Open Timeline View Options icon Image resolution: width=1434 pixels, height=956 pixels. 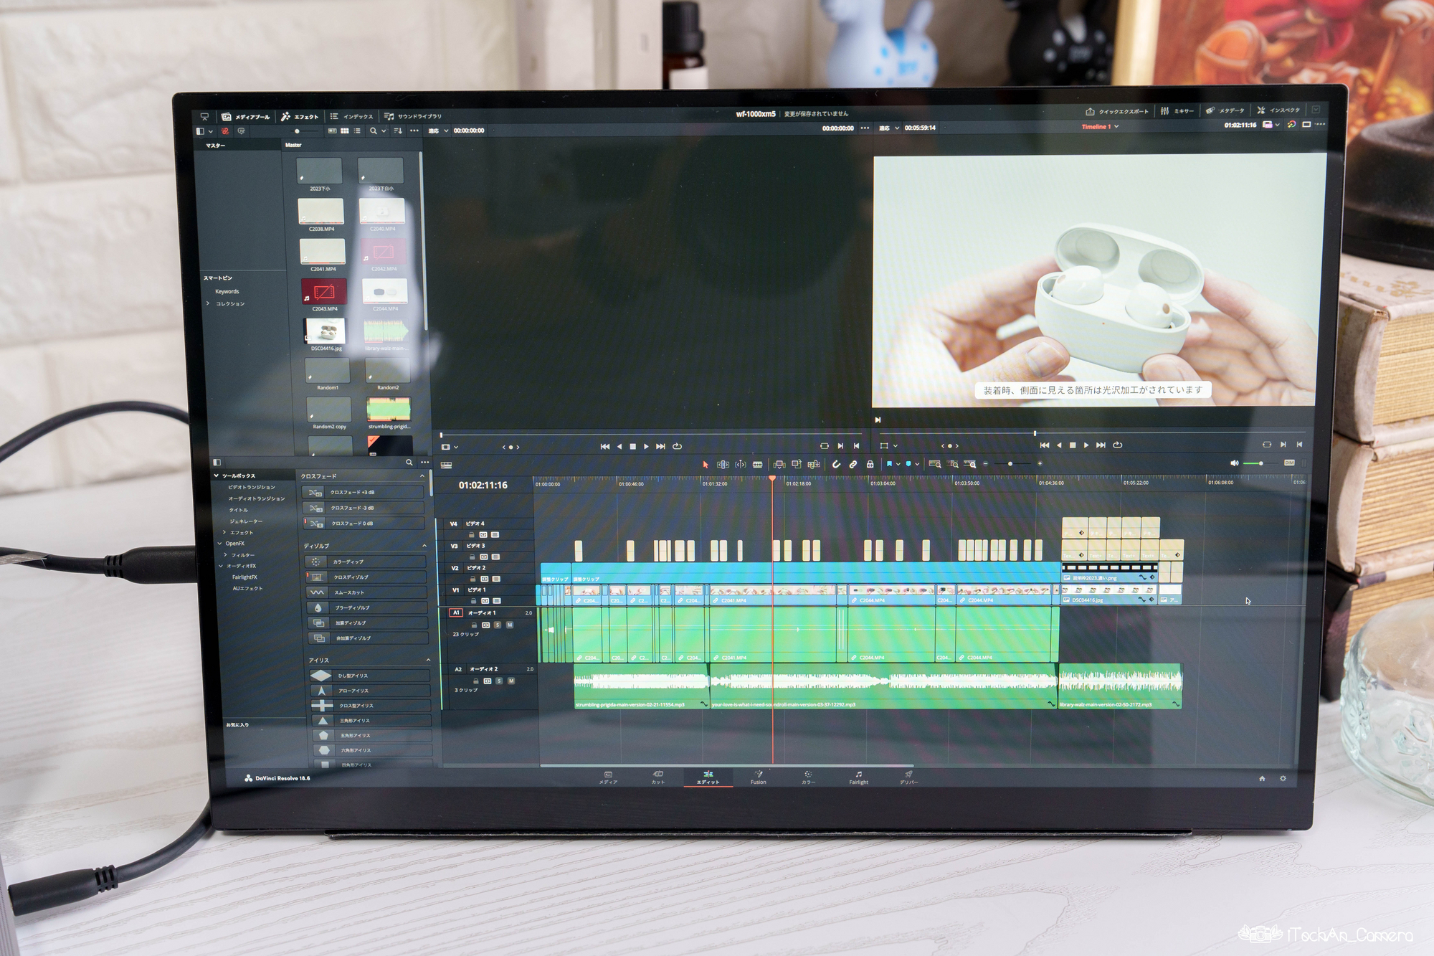click(446, 465)
